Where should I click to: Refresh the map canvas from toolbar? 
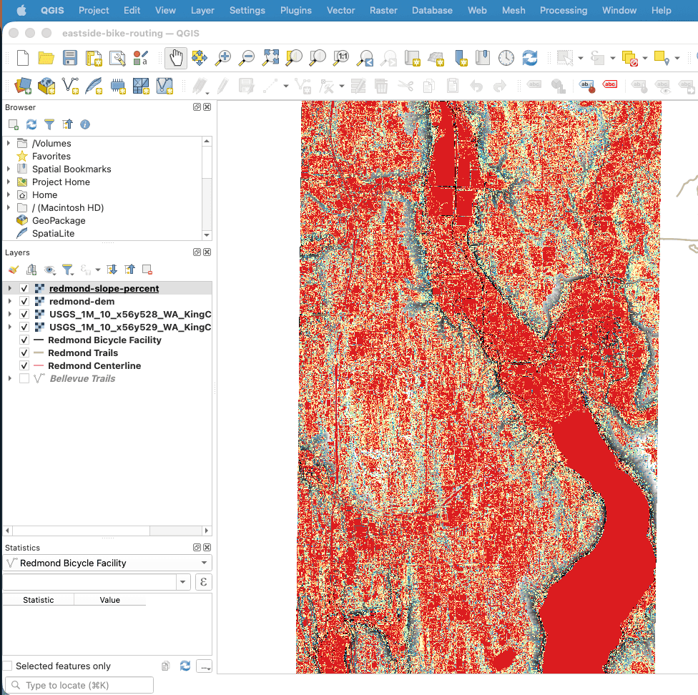(530, 58)
